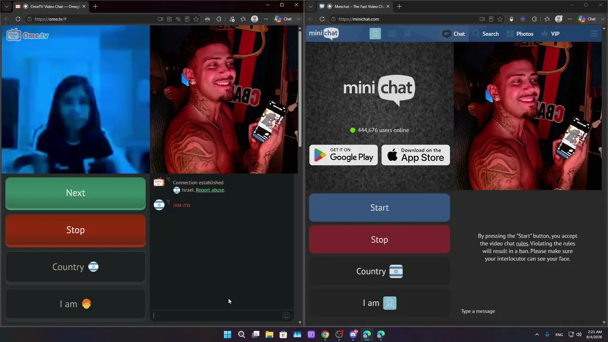Open the Favorites list in the OmeTV window toolbar
608x342 pixels.
coord(243,19)
